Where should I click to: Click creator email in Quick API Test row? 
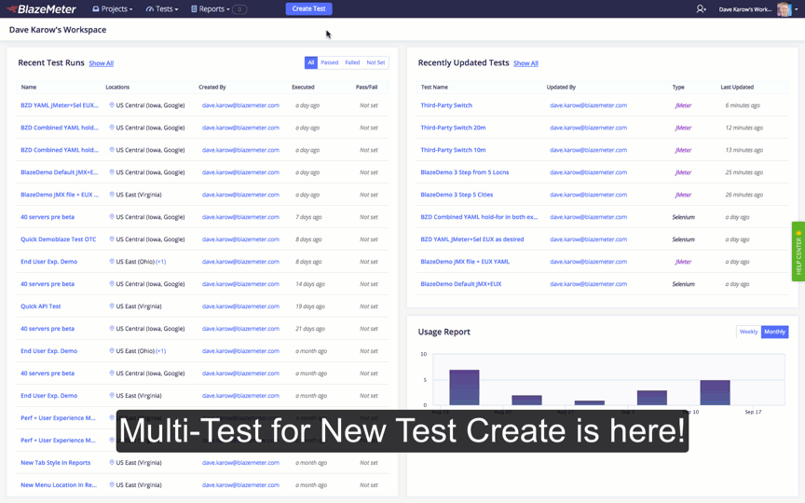click(x=240, y=306)
